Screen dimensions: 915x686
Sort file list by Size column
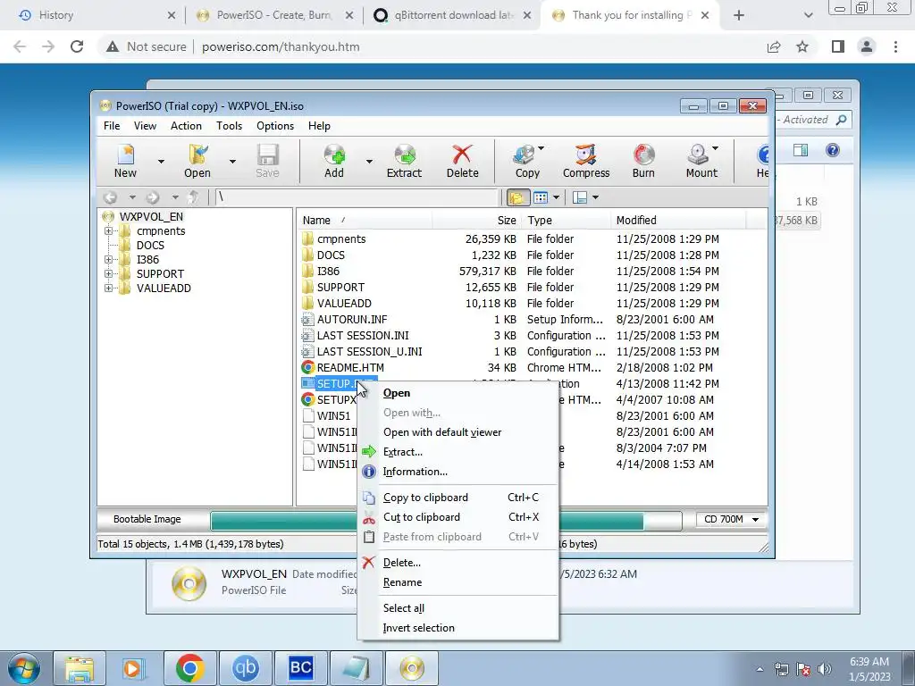coord(476,221)
